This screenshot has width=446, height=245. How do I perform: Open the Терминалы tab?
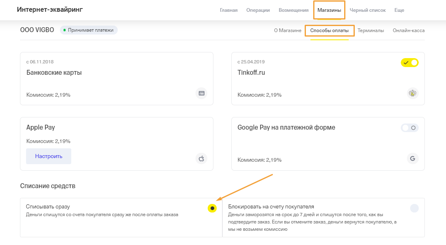371,30
